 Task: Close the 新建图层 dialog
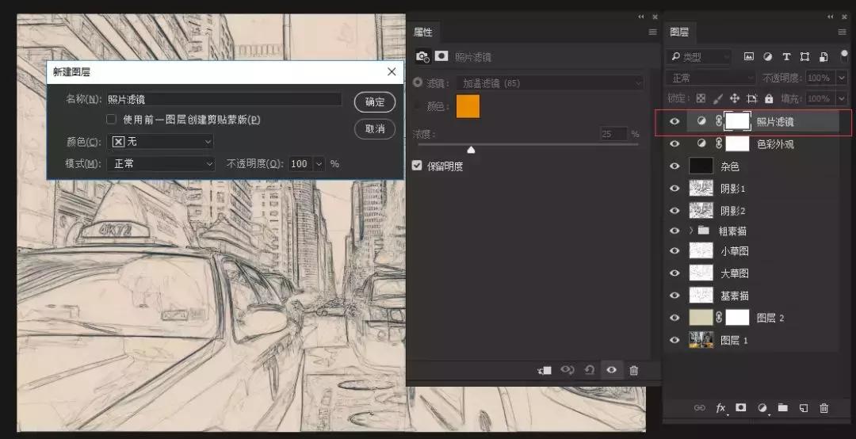point(392,72)
